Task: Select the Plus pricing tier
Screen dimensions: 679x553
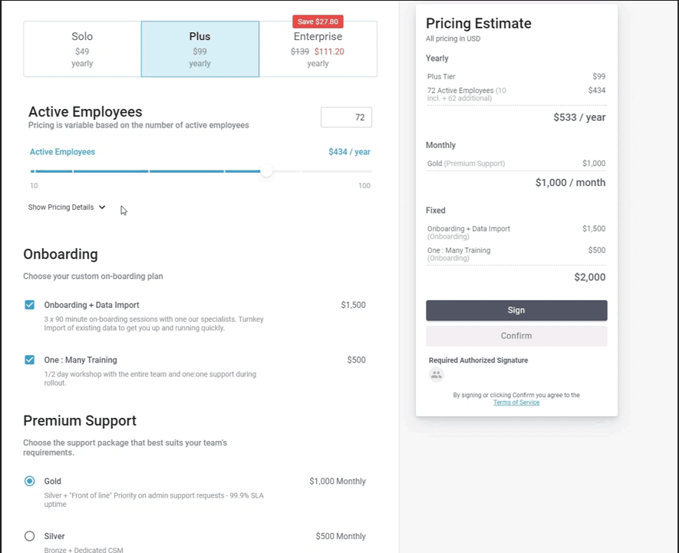Action: tap(199, 48)
